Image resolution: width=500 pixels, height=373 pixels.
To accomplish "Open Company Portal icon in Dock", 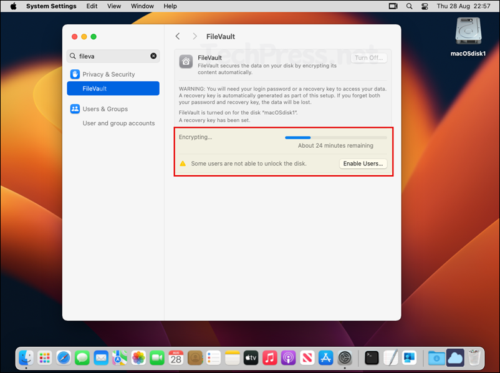I will 410,357.
